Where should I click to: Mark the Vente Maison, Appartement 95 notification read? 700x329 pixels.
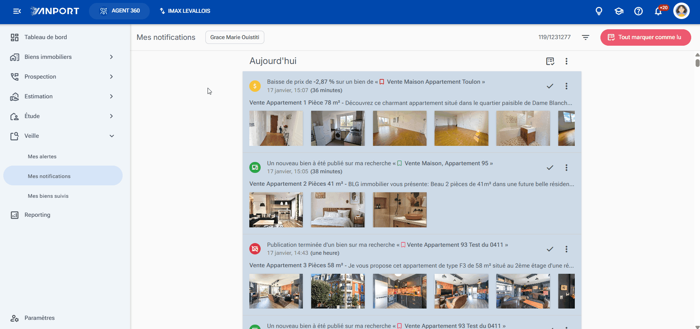point(550,168)
